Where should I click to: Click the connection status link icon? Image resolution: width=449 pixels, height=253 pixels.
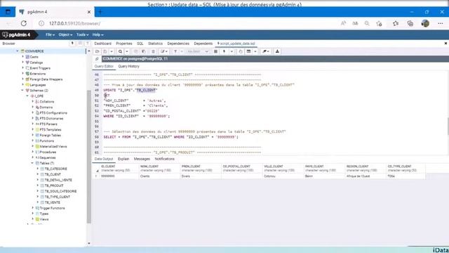(97, 59)
